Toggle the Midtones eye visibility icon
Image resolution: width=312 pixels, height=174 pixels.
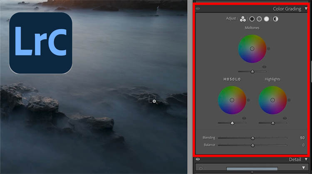pyautogui.click(x=264, y=67)
